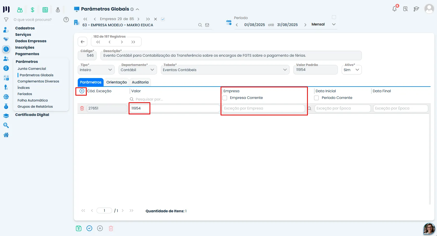
Task: Click the Exceção por Empresa input field
Action: coord(263,108)
